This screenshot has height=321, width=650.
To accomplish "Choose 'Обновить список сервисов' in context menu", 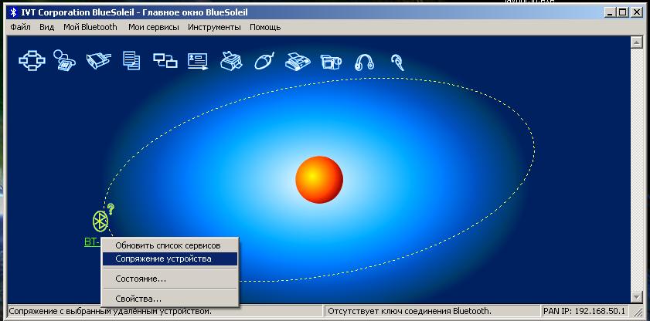I will tap(167, 245).
